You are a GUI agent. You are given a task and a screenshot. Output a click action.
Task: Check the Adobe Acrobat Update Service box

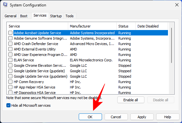10,33
